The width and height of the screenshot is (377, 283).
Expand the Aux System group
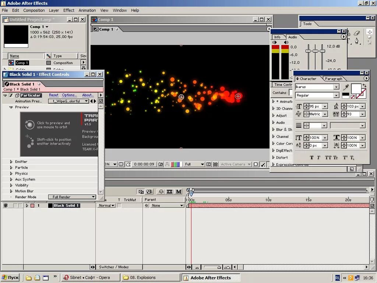pos(11,179)
